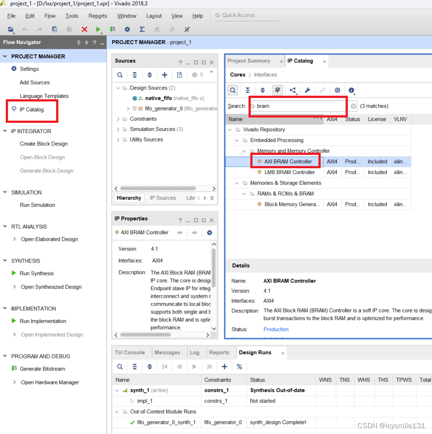Click the info icon in the IP Catalog toolbar

coord(351,90)
